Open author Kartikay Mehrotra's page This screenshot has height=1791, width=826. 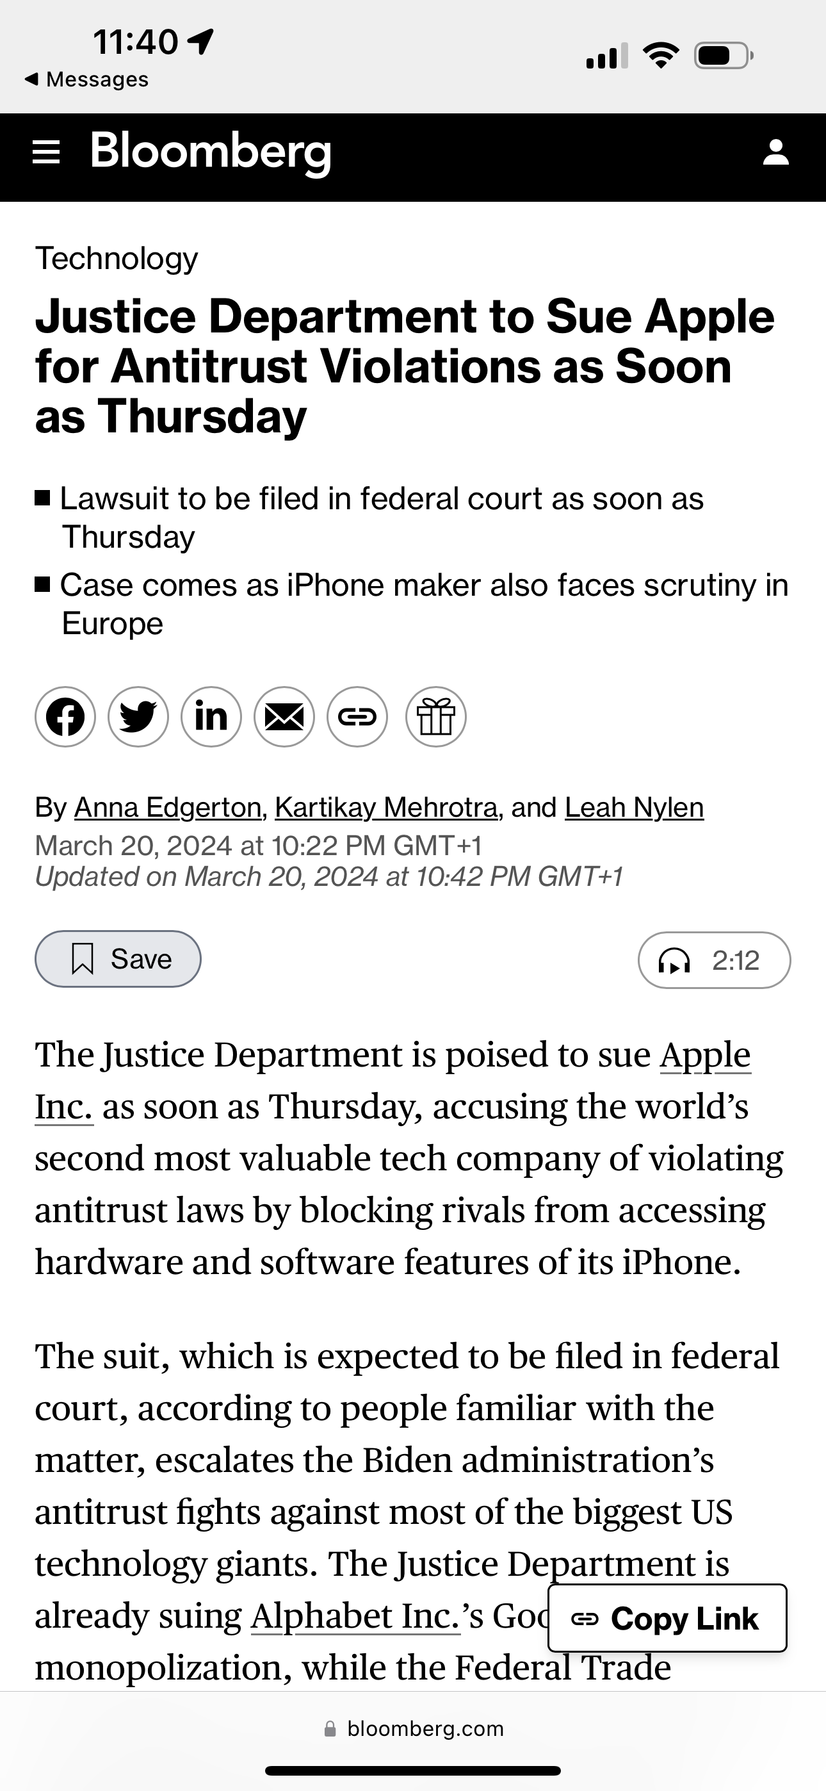click(x=386, y=807)
